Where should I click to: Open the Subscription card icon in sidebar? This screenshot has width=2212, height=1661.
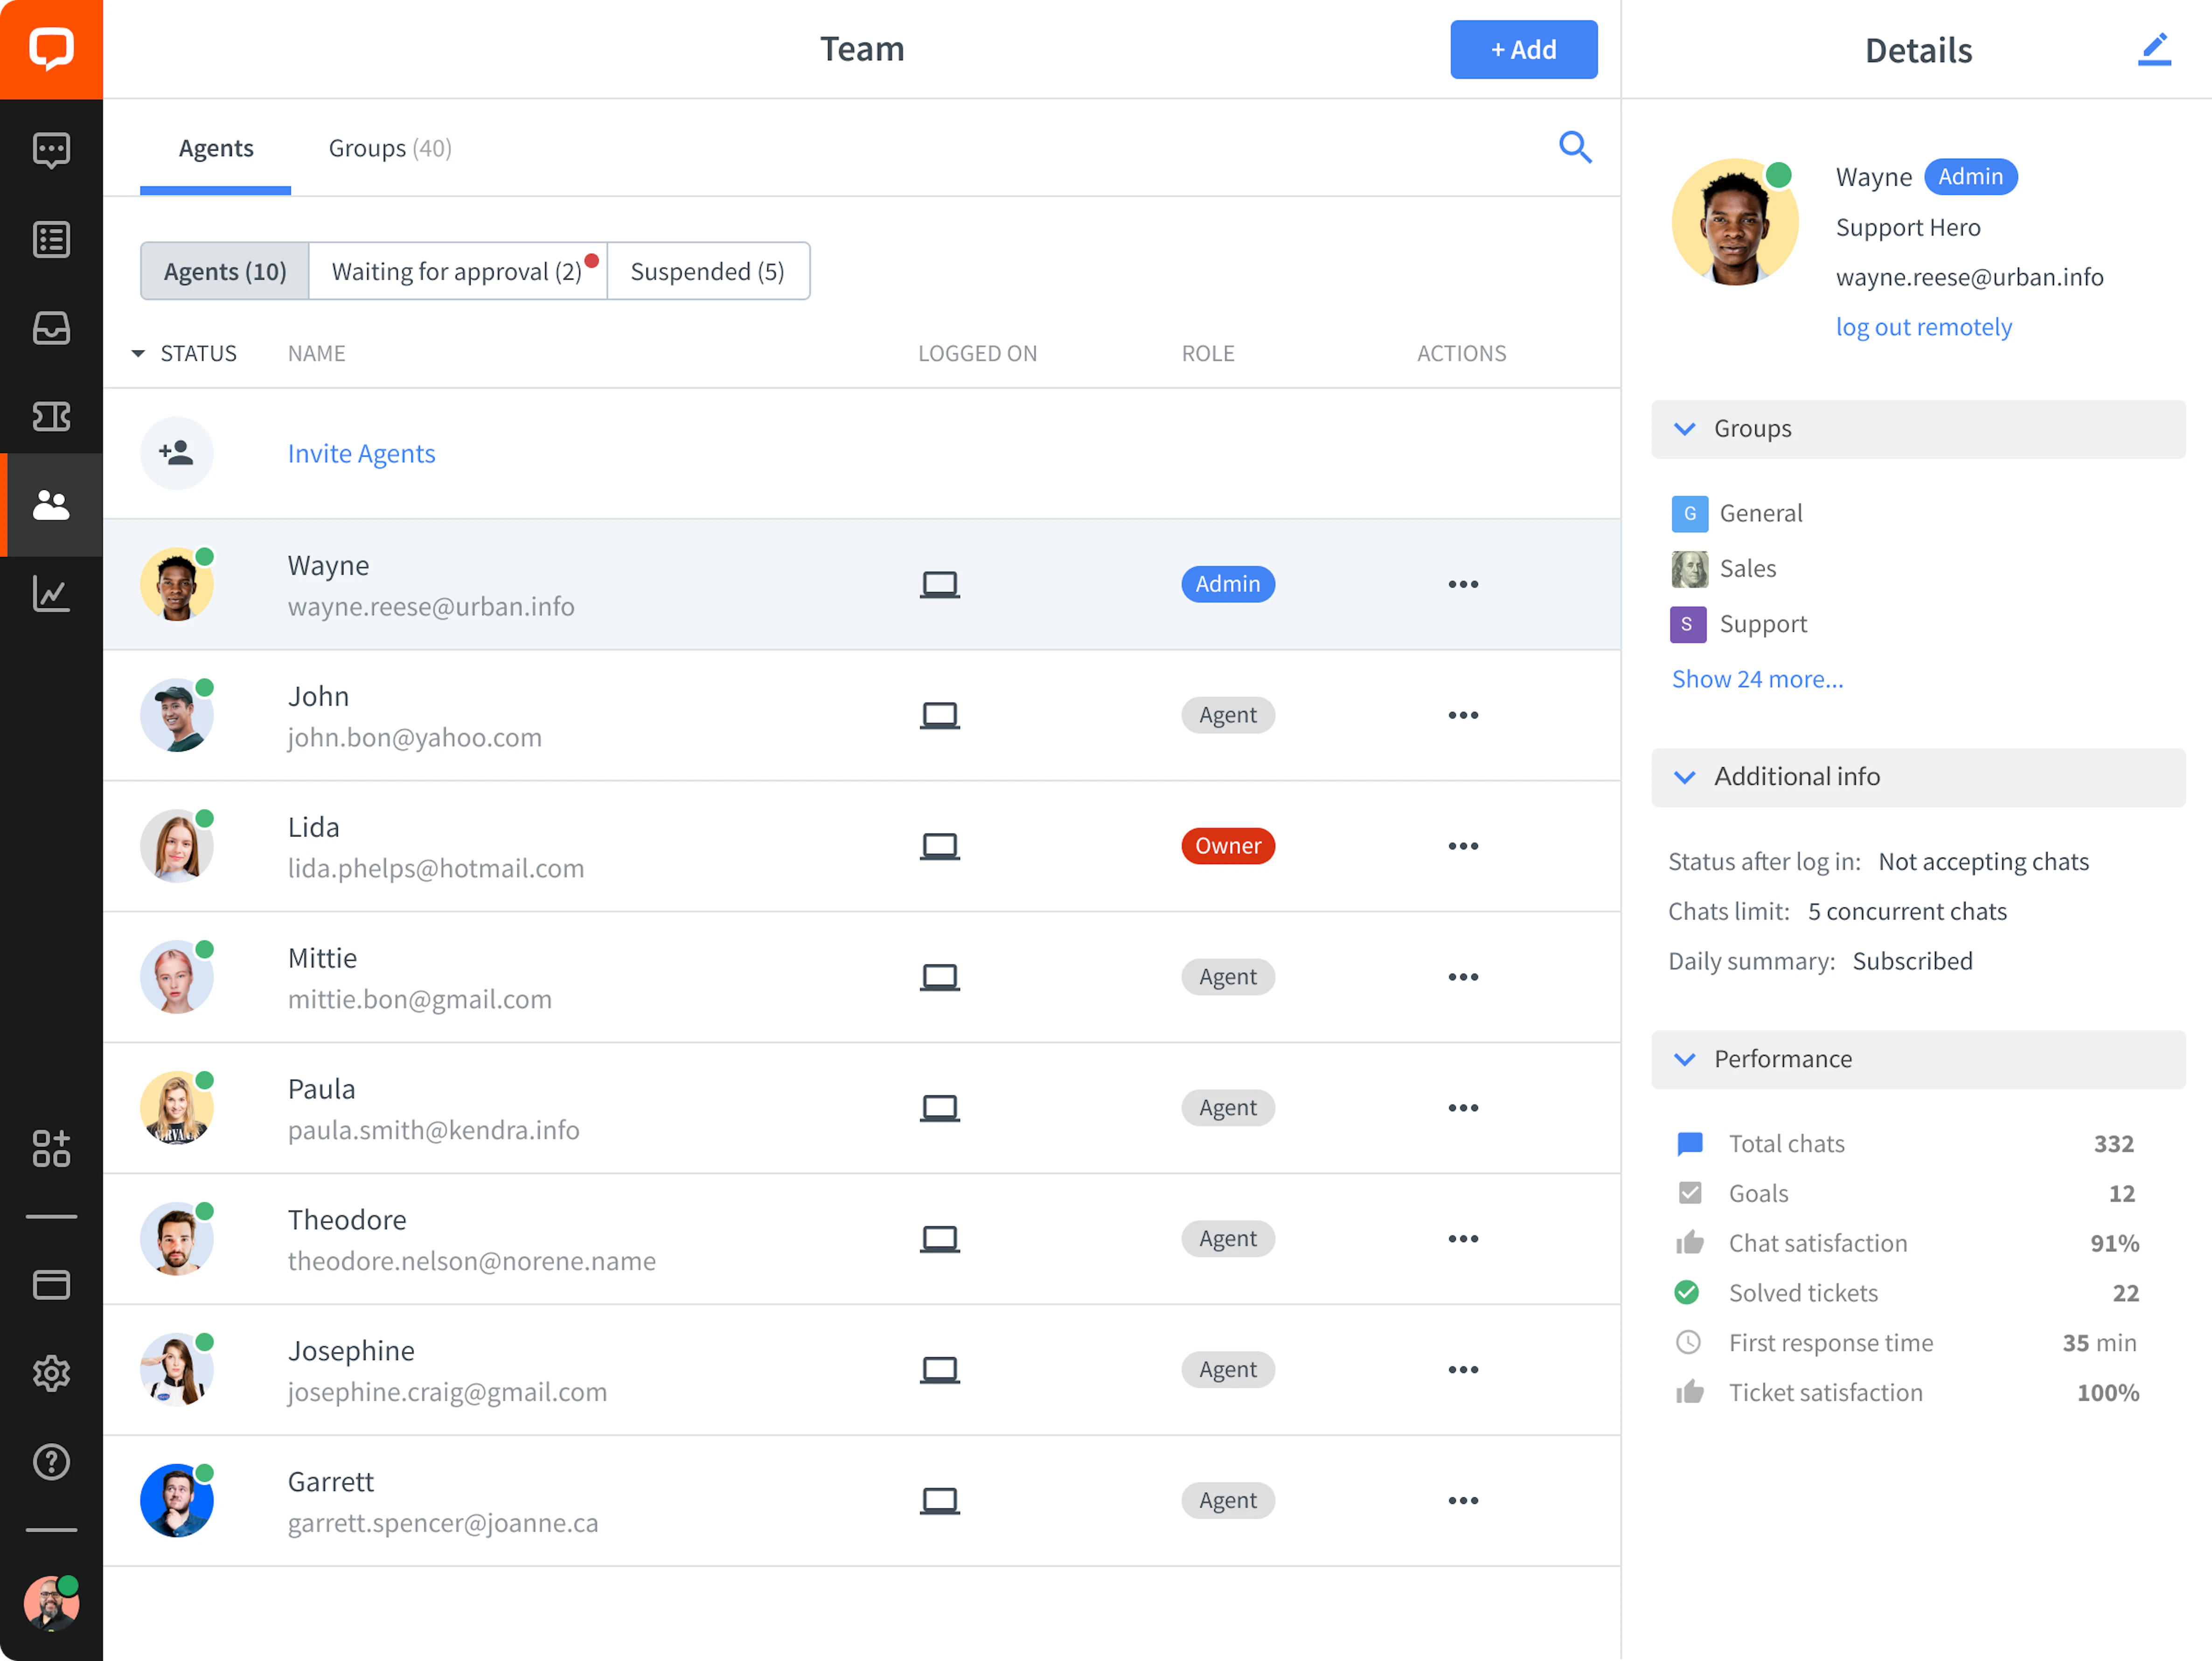(52, 1285)
